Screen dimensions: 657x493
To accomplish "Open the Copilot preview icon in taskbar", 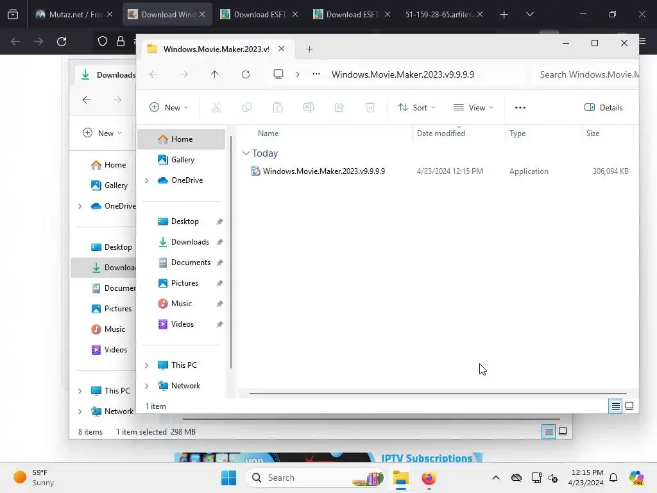I will (x=636, y=478).
